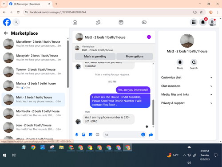Click Matt's phone number message bubble

(108, 119)
